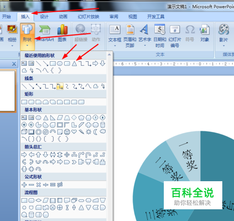Select the sun basic shape
This screenshot has width=234, height=221.
coord(88,132)
